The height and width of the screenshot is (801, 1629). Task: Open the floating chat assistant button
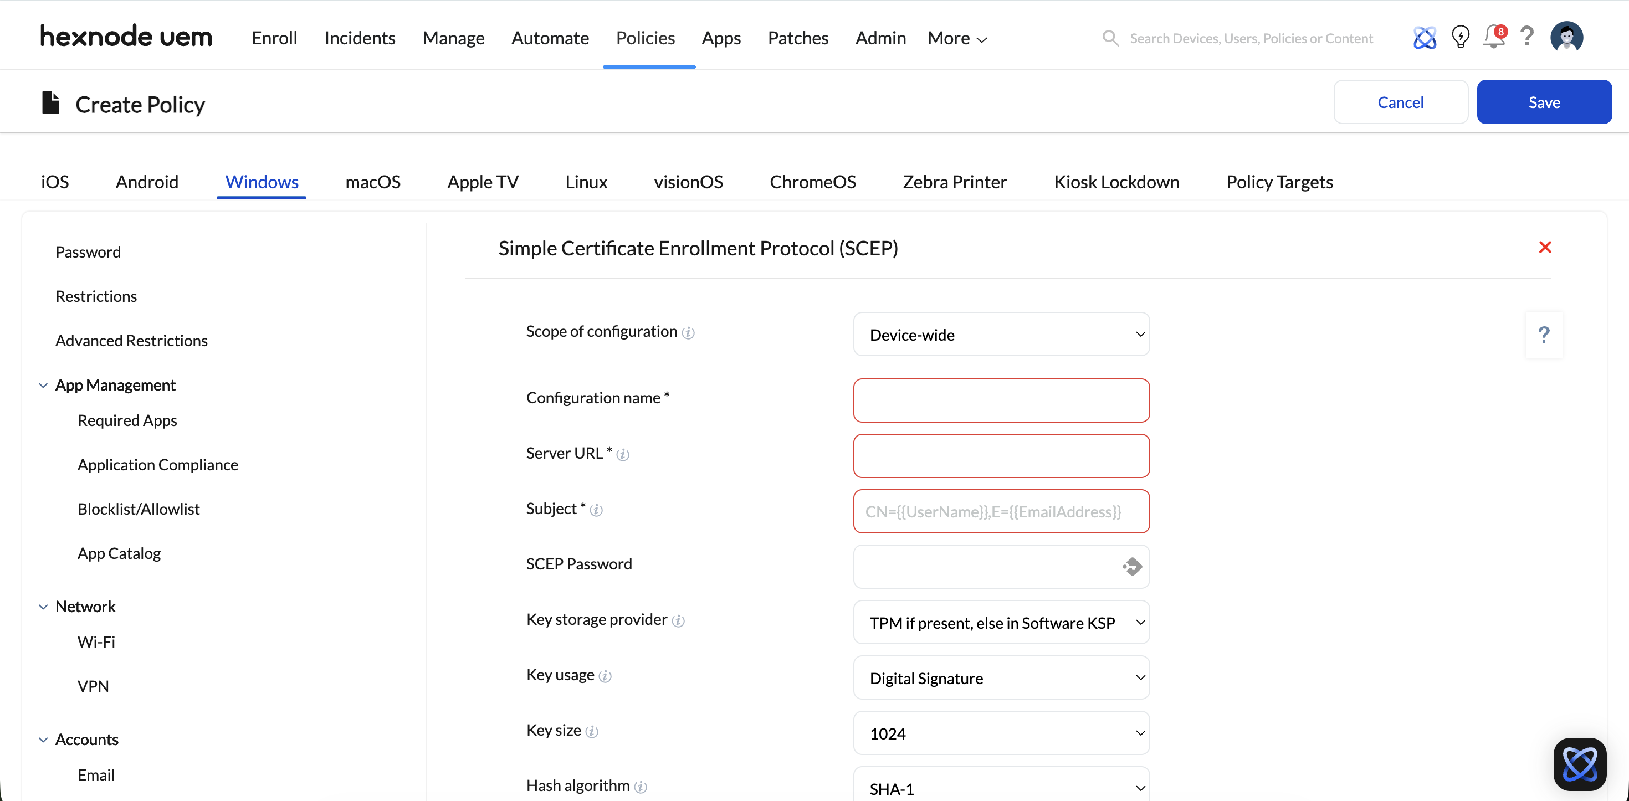1579,764
